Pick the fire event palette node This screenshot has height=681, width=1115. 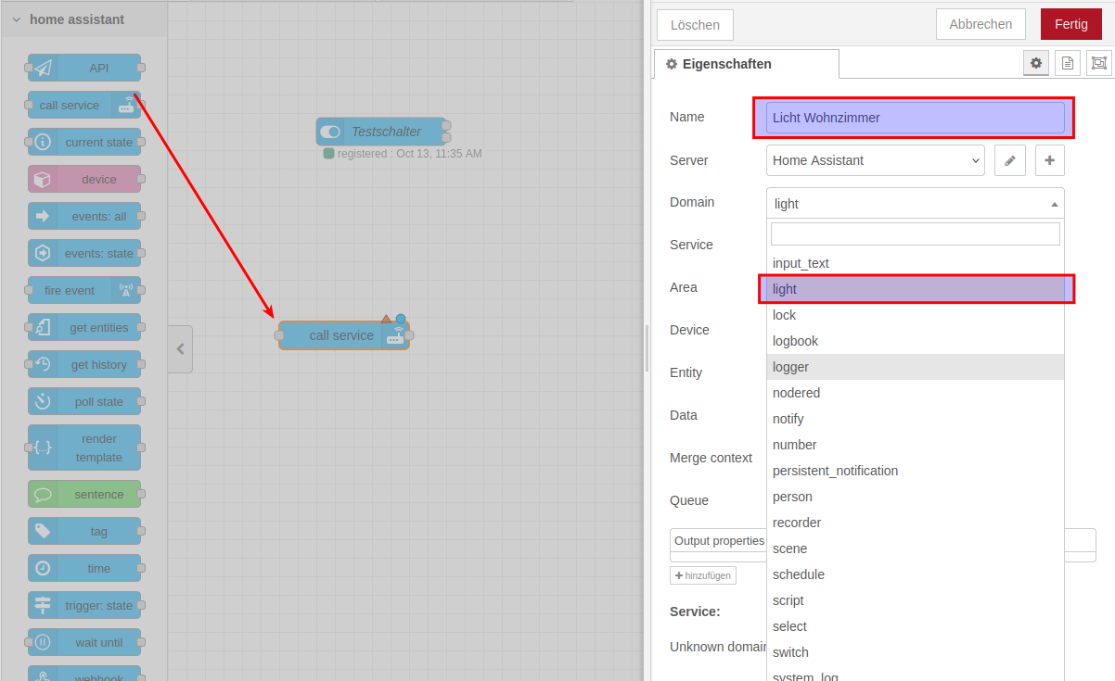[x=84, y=291]
